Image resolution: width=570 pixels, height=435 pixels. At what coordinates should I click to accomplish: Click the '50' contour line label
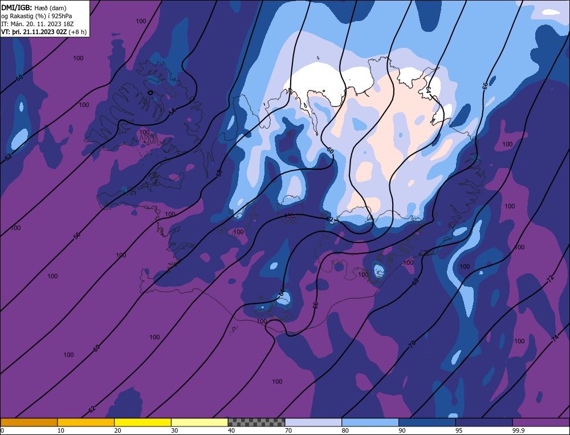coord(19,77)
